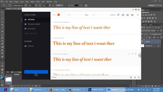Open Premiere Pro from the taskbar
The width and height of the screenshot is (163, 92).
pos(5,89)
